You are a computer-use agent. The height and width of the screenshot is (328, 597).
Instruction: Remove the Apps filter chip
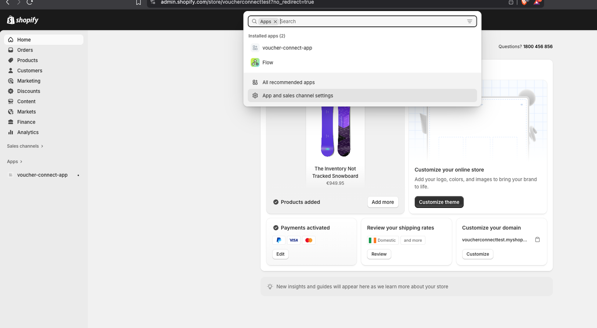click(x=275, y=22)
